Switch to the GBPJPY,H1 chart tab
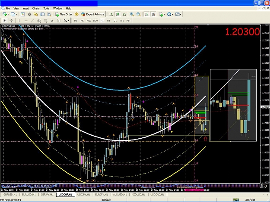The image size is (270, 202). pyautogui.click(x=47, y=195)
